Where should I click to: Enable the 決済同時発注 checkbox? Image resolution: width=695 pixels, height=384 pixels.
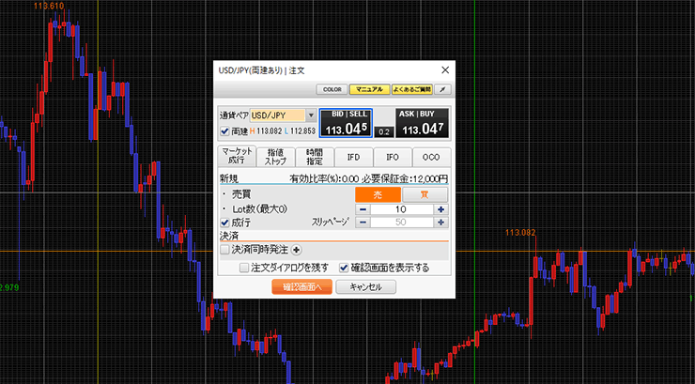point(224,250)
